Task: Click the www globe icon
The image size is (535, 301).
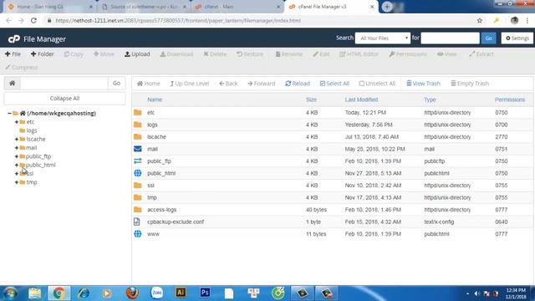Action: point(137,234)
